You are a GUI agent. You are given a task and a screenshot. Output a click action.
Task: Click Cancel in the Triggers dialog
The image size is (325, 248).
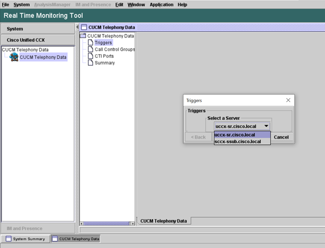point(281,137)
